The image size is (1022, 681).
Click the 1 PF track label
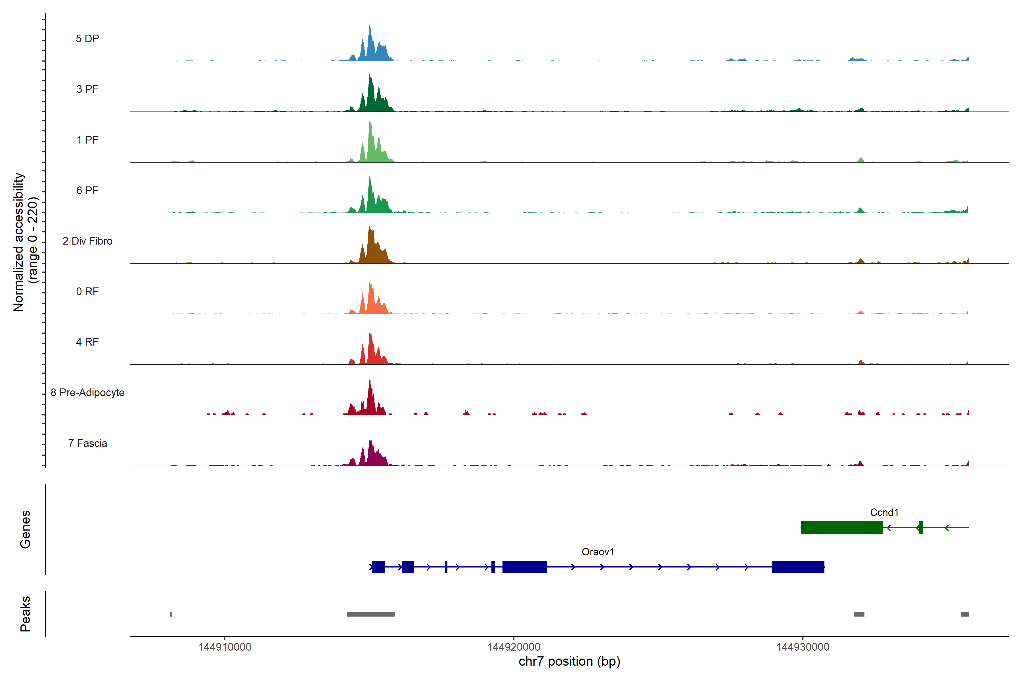[87, 140]
